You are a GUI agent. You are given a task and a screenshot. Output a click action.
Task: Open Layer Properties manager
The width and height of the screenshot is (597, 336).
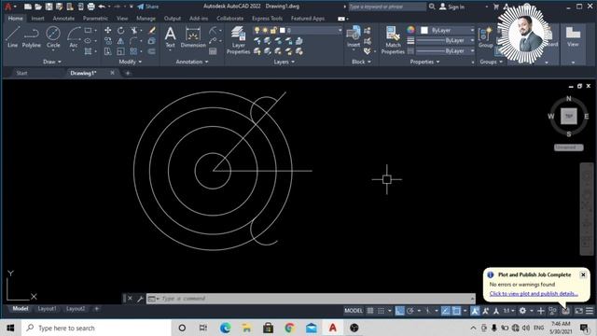tap(239, 40)
